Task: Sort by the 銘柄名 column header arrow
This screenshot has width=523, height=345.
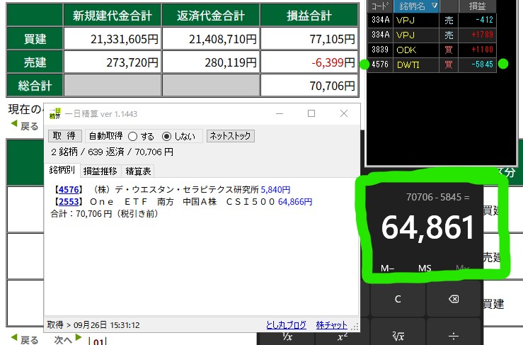Action: tap(434, 6)
